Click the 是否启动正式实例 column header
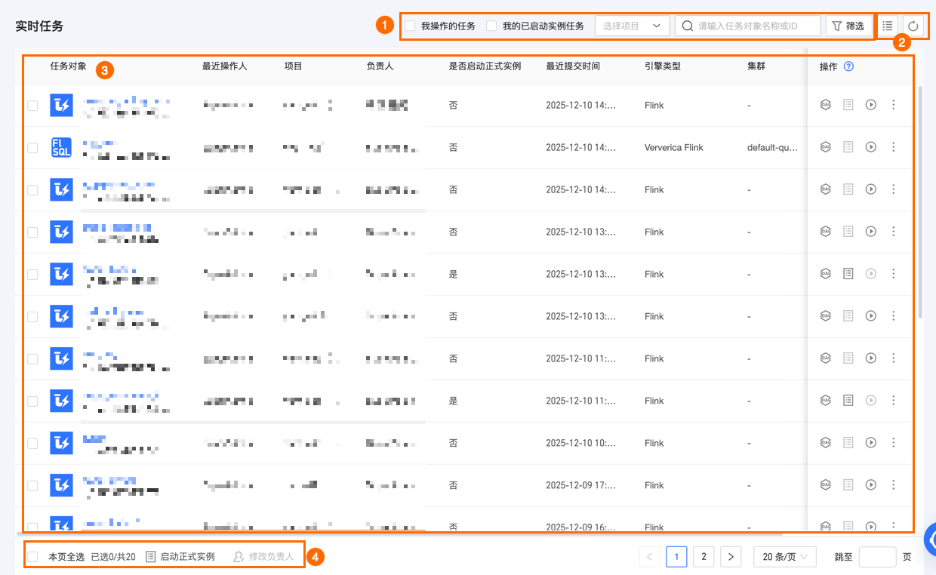The height and width of the screenshot is (575, 936). pos(485,66)
